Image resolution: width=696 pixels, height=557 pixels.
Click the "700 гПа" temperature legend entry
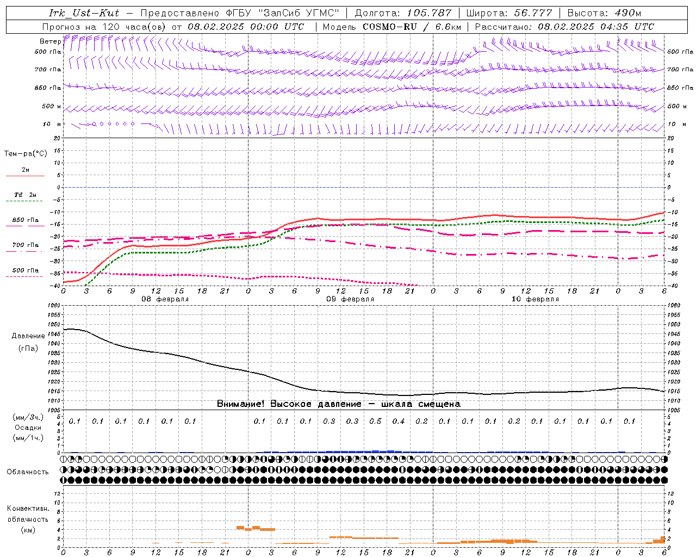tap(26, 245)
